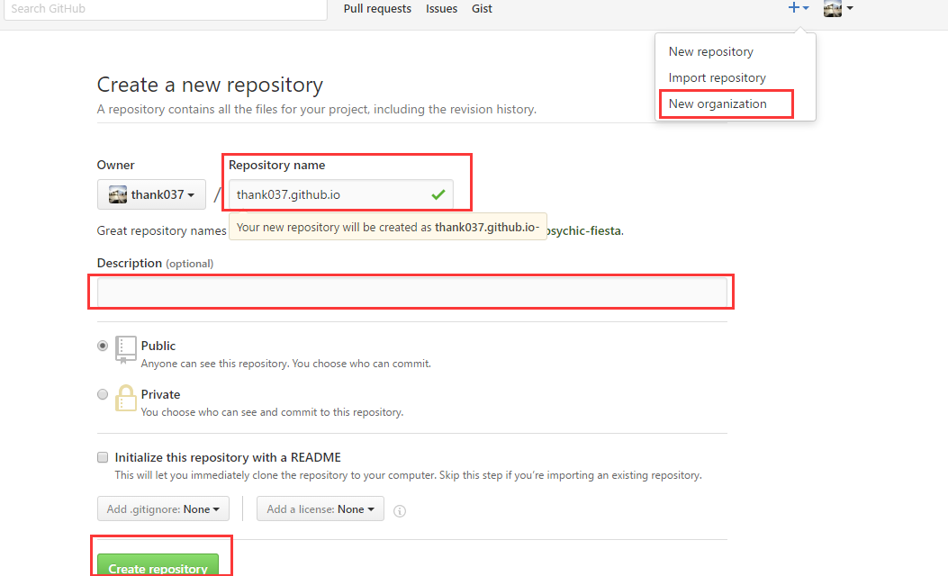Focus the Description text field
This screenshot has height=576, width=948.
coord(411,292)
